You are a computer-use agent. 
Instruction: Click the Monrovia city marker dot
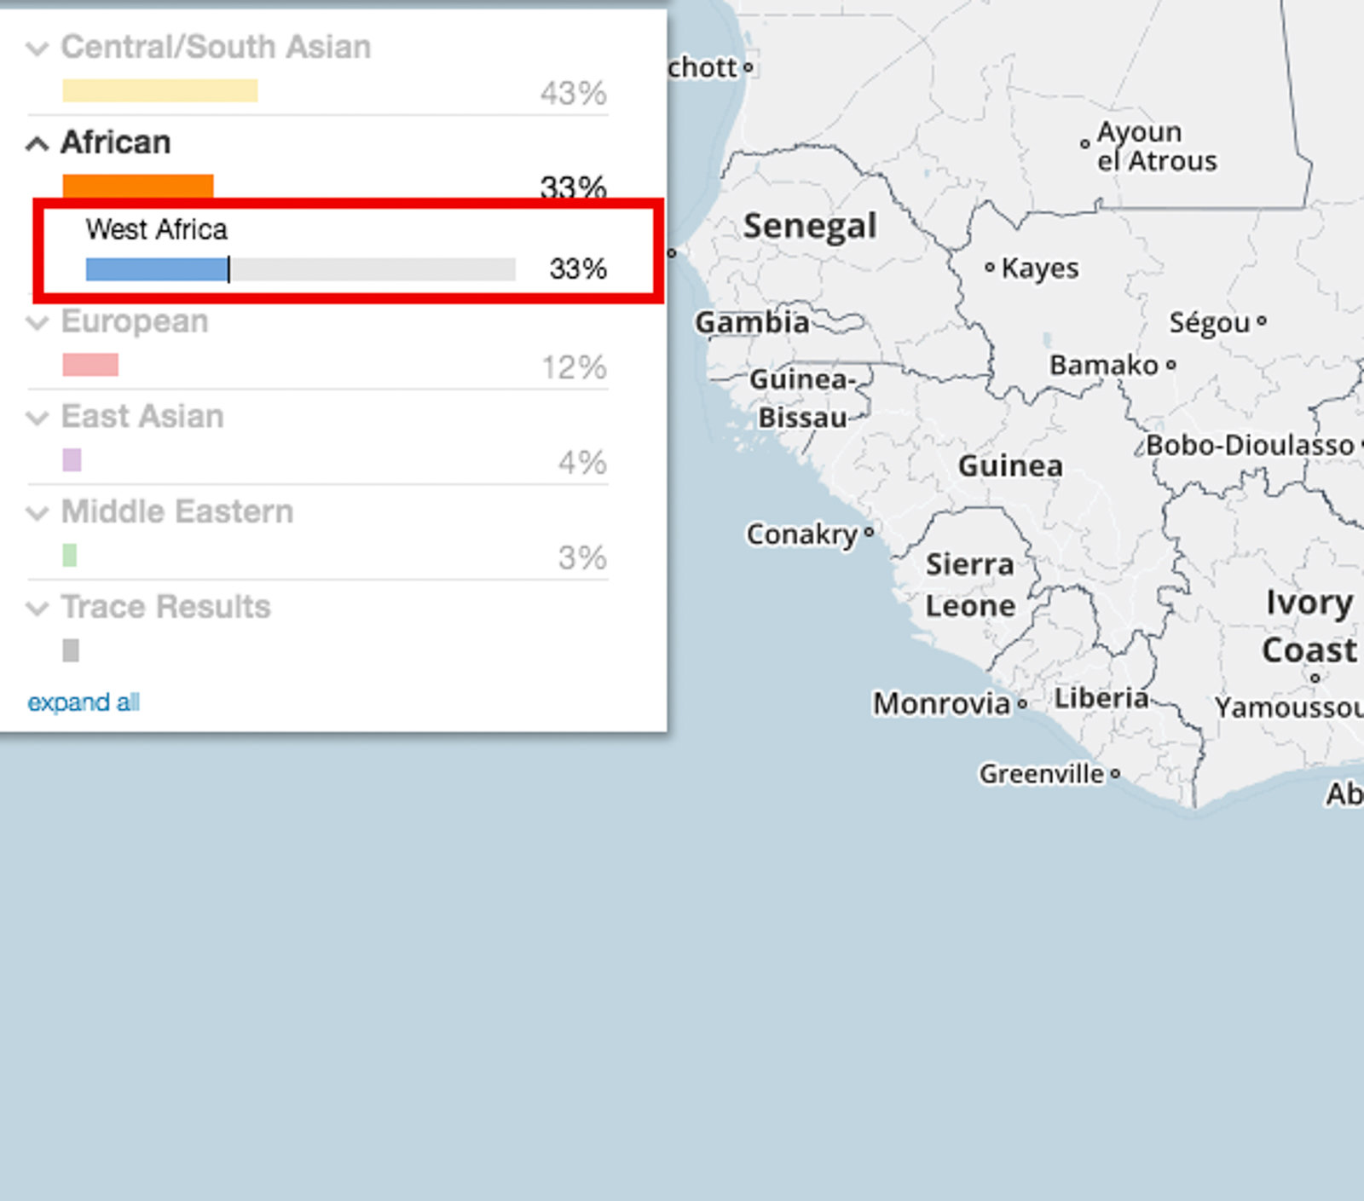click(x=1022, y=704)
